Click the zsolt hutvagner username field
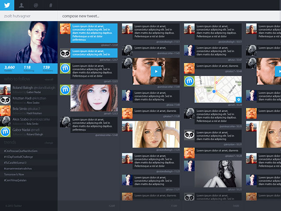 pyautogui.click(x=29, y=16)
